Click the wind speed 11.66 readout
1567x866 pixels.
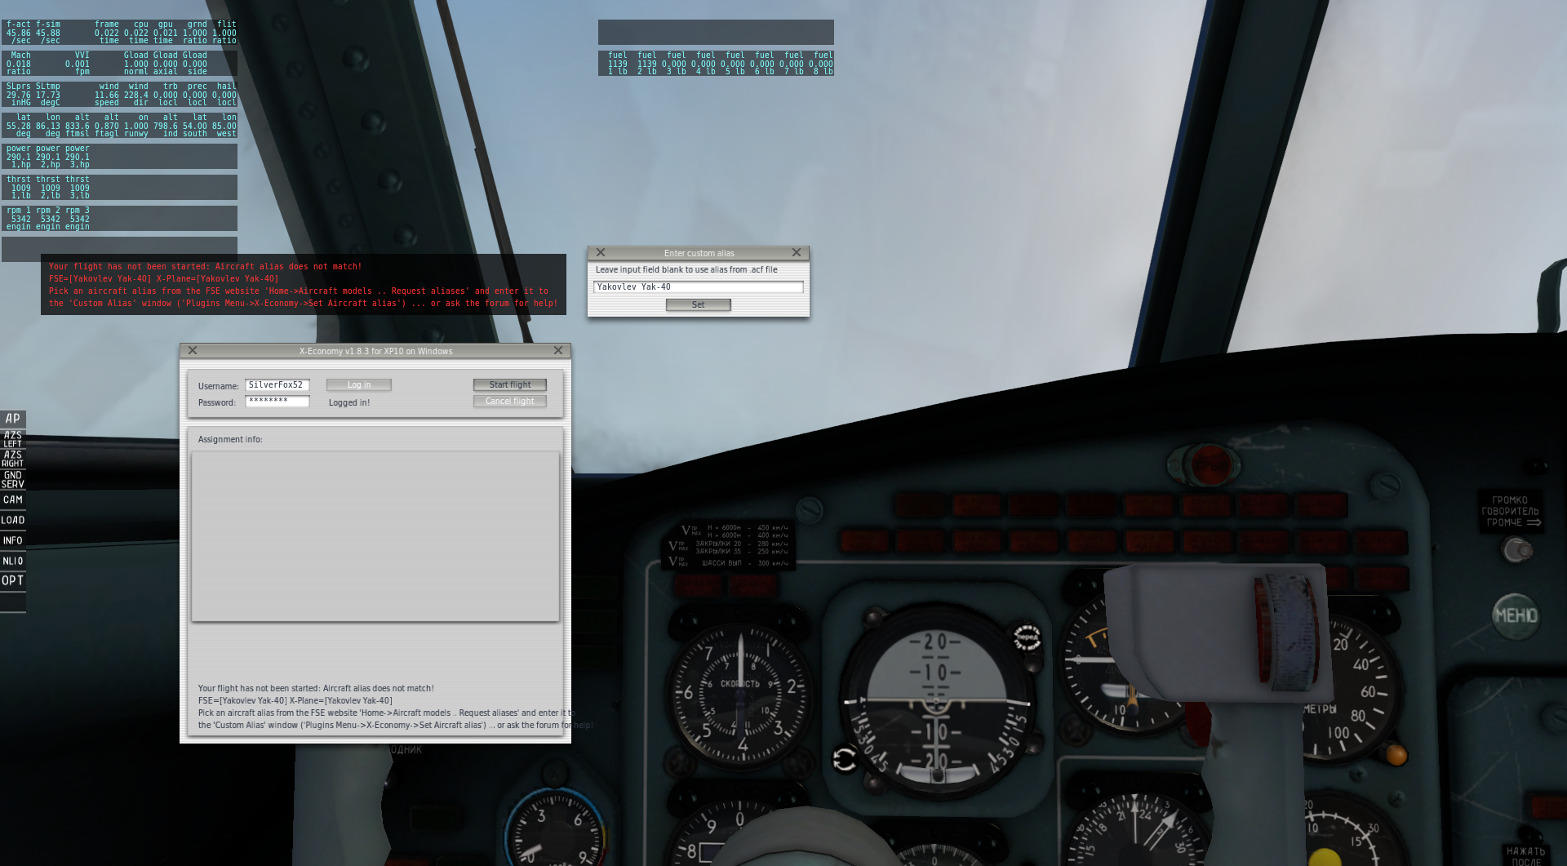pos(107,95)
